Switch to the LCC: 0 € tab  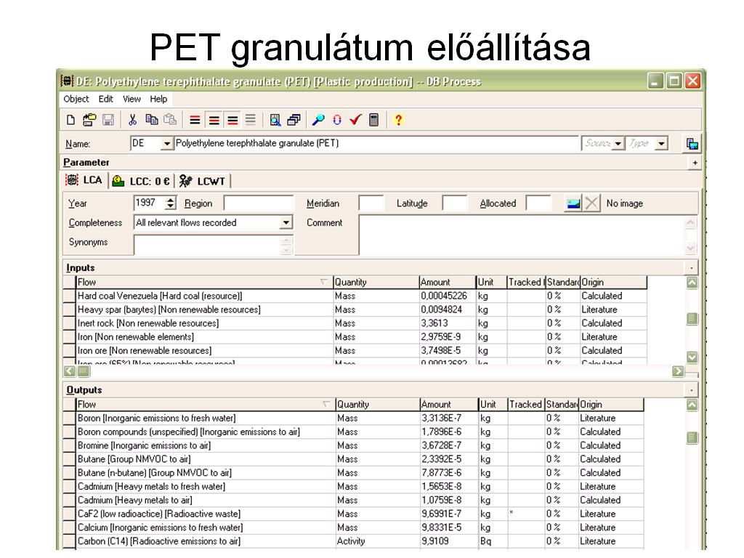pos(141,181)
